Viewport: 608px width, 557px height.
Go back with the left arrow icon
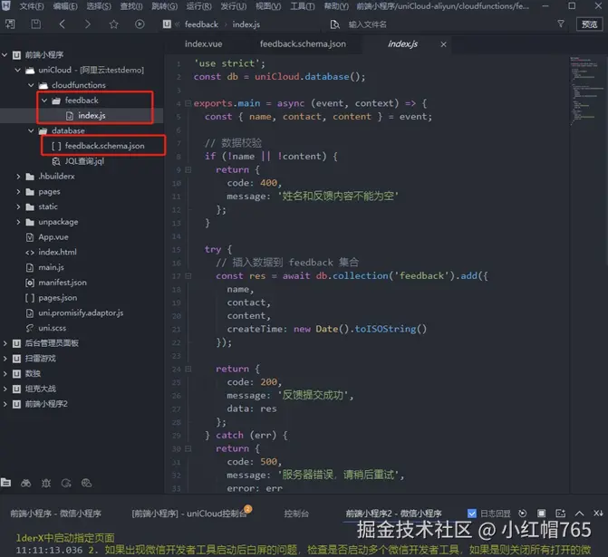click(x=62, y=24)
